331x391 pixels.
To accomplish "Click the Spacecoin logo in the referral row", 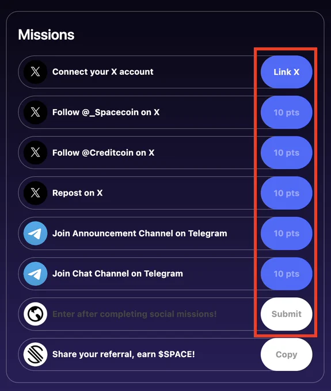I will (x=36, y=354).
